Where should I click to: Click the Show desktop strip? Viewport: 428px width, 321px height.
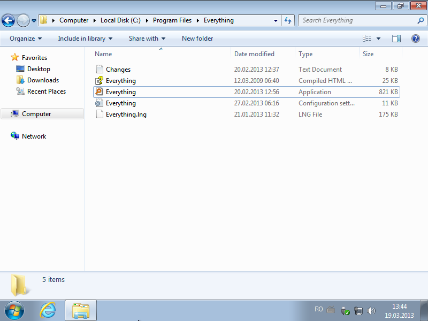(424, 311)
